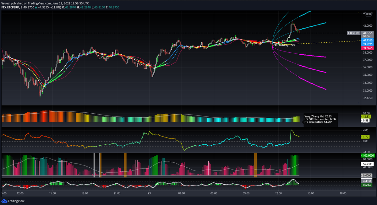Click the 32.1250 price axis label
Screen dimensions: 377x205
point(368,98)
